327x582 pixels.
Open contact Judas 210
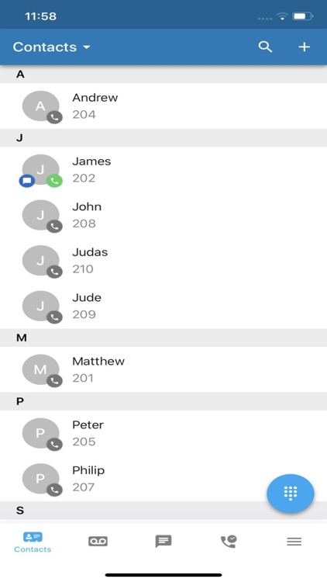163,260
